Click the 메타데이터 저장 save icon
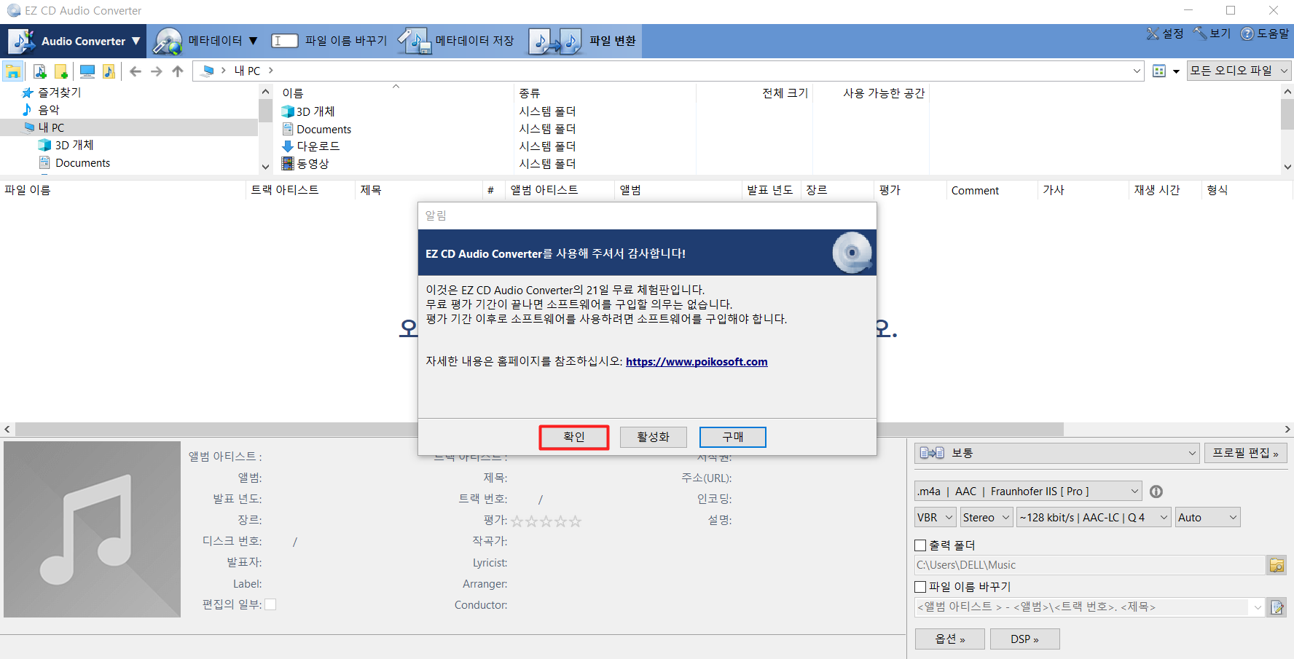Screen dimensions: 1294x659 click(414, 41)
